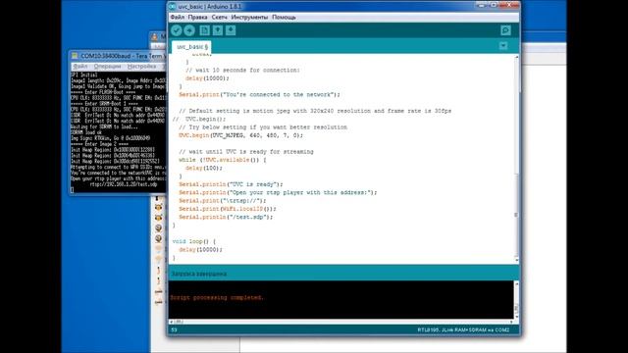This screenshot has width=628, height=353.
Task: Click the editor scrollbar up arrow
Action: [x=516, y=57]
